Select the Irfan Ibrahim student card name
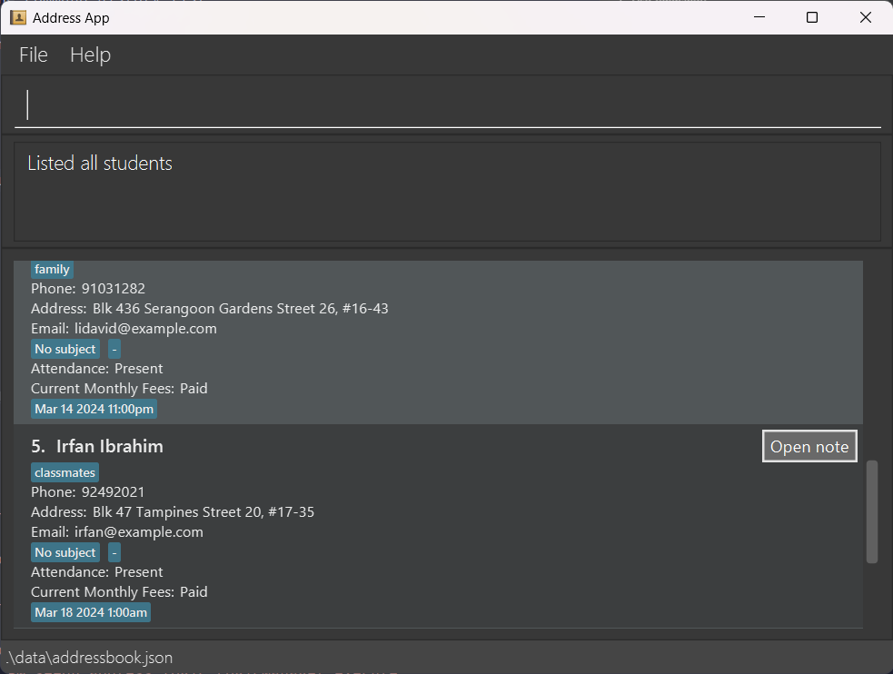This screenshot has width=893, height=674. [x=109, y=447]
